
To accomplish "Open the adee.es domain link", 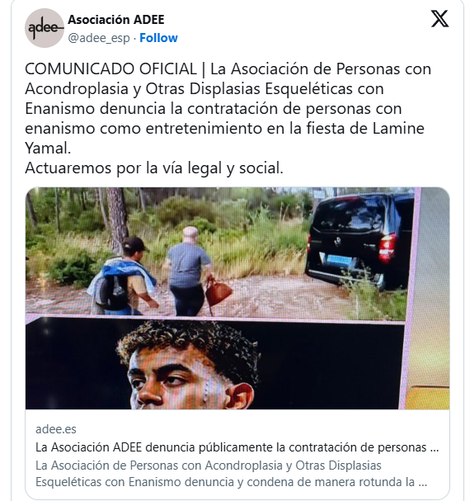I will [56, 429].
